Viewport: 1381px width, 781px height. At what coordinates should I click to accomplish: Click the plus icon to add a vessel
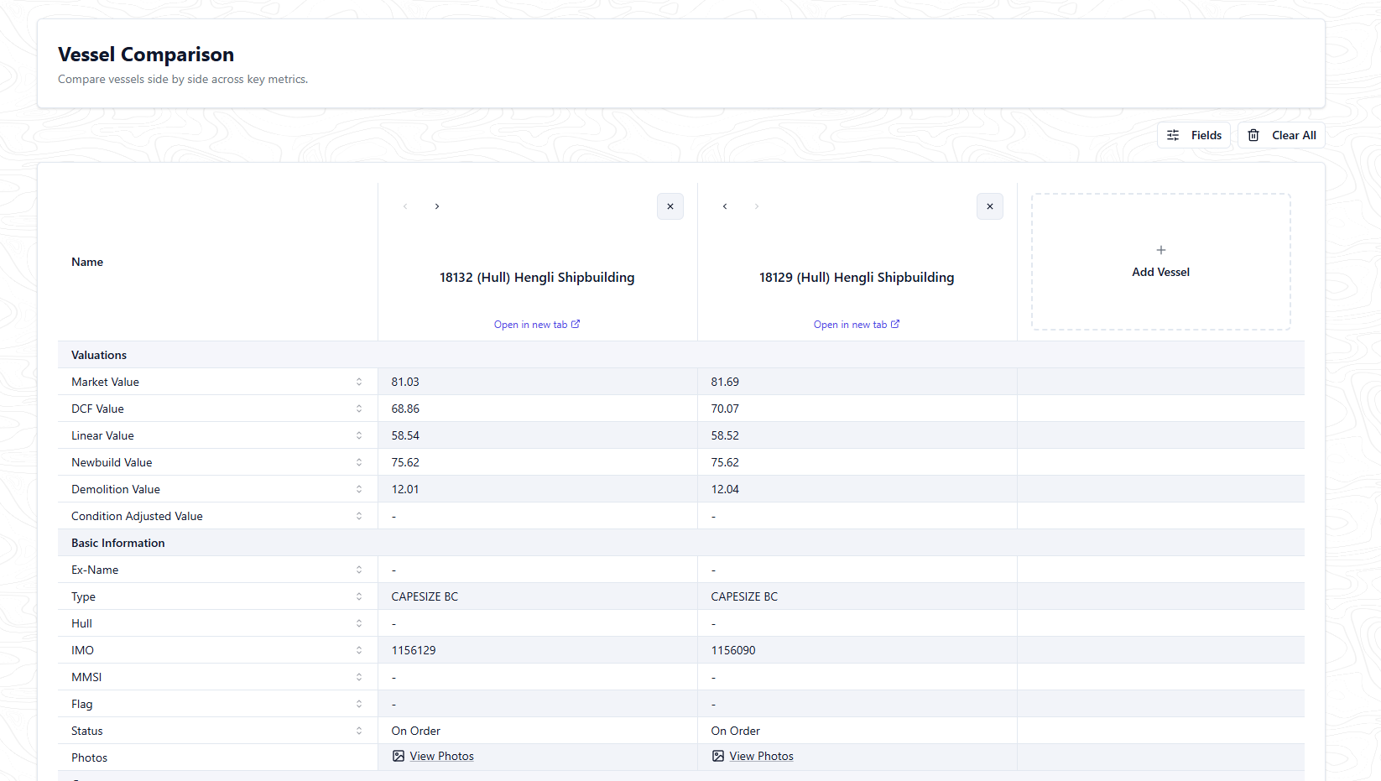coord(1161,250)
